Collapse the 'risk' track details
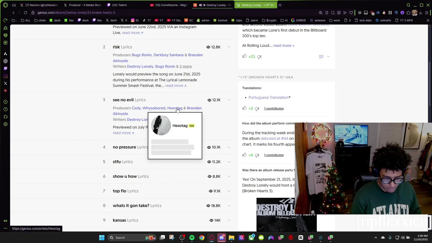 (229, 47)
